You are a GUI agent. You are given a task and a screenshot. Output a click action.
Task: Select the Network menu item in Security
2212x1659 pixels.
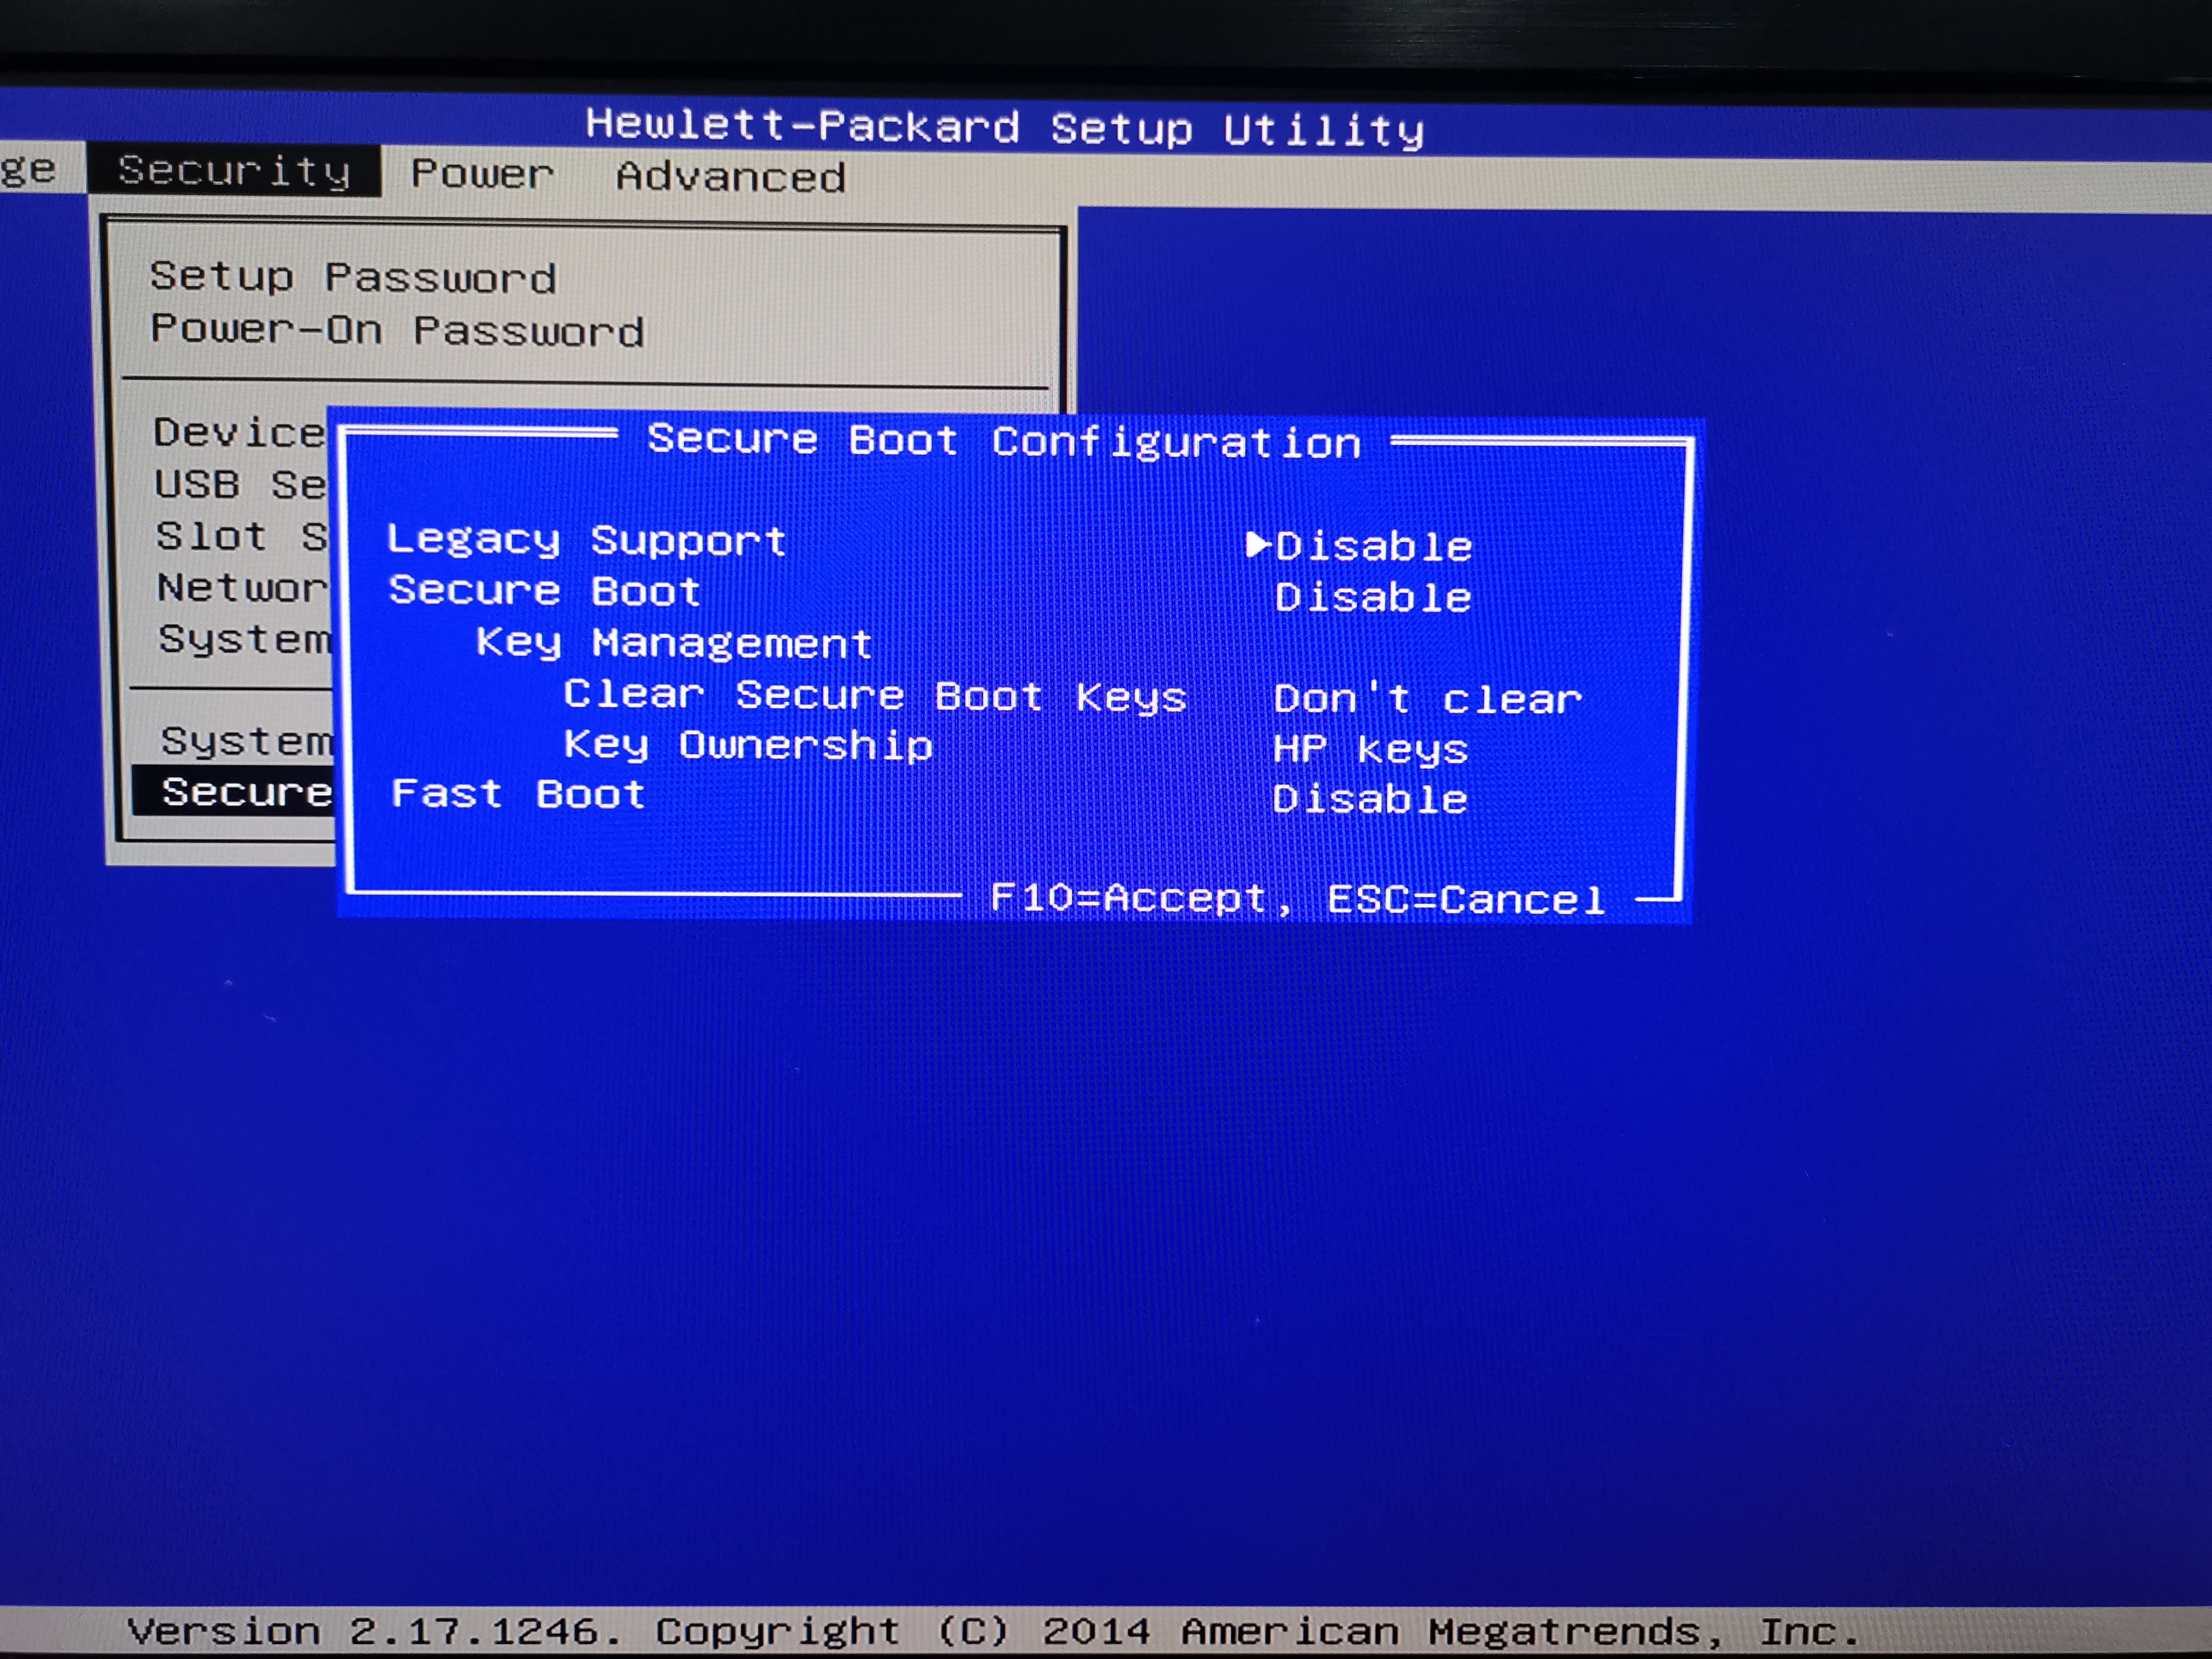click(x=242, y=587)
